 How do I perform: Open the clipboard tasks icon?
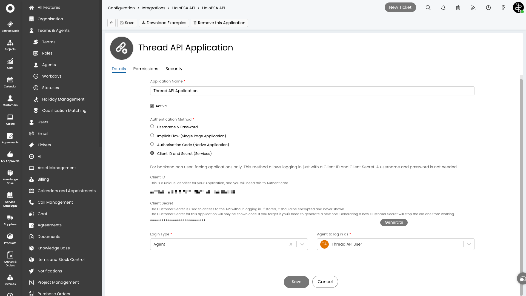[x=458, y=8]
